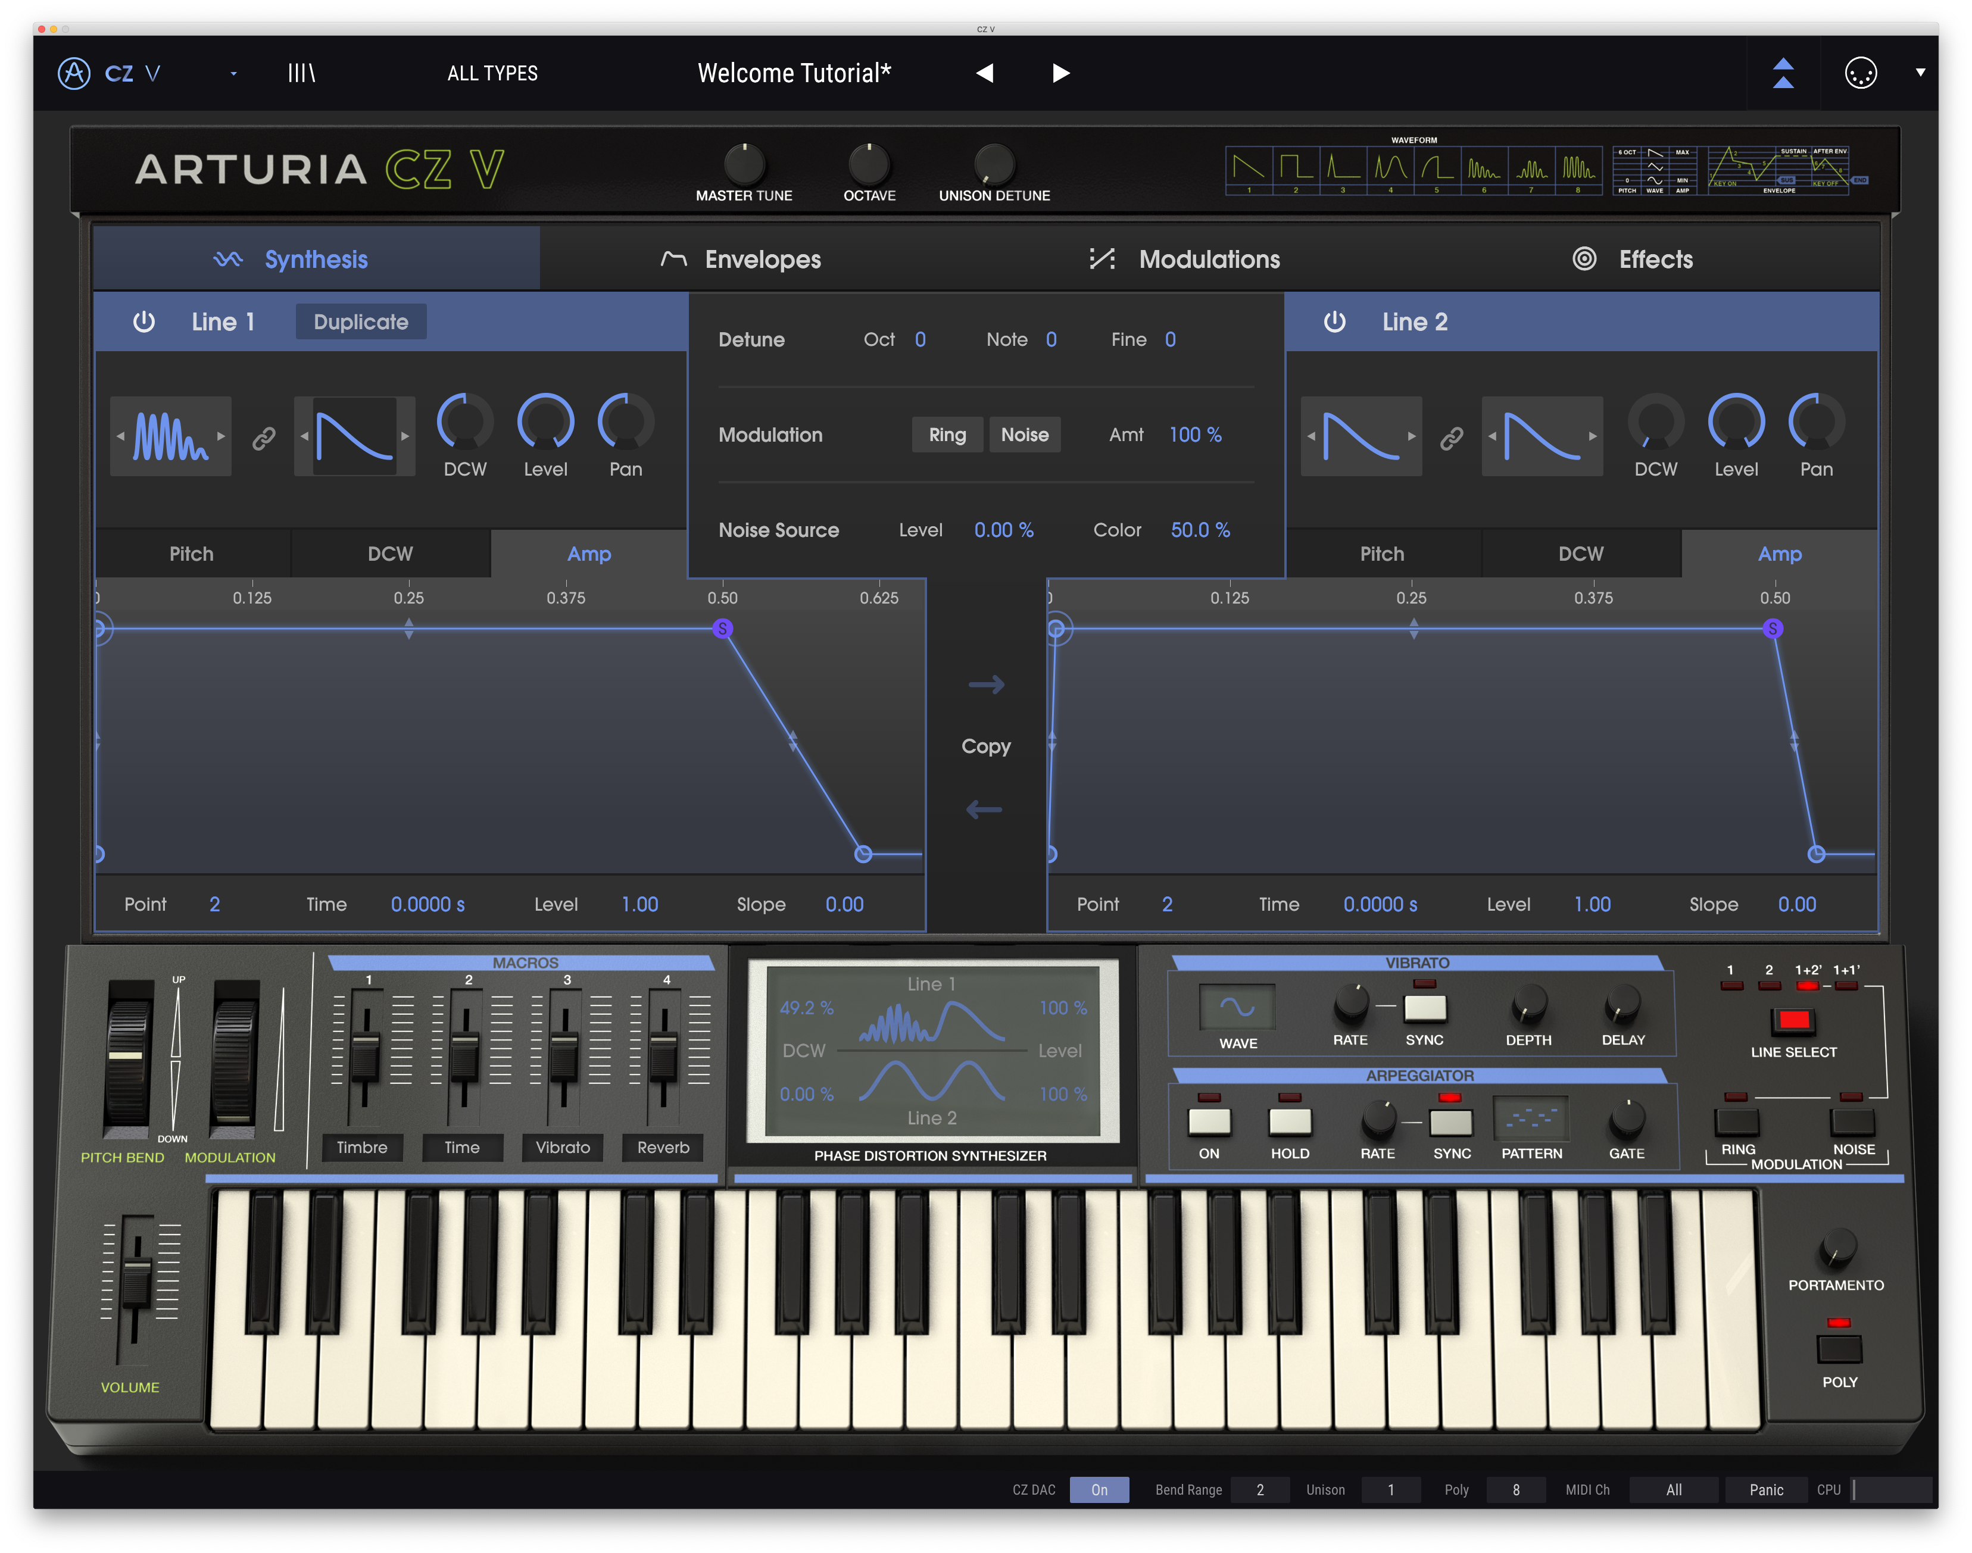Screen dimensions: 1972x1553
Task: Click next arrow on Line 1 first waveform
Action: point(221,436)
